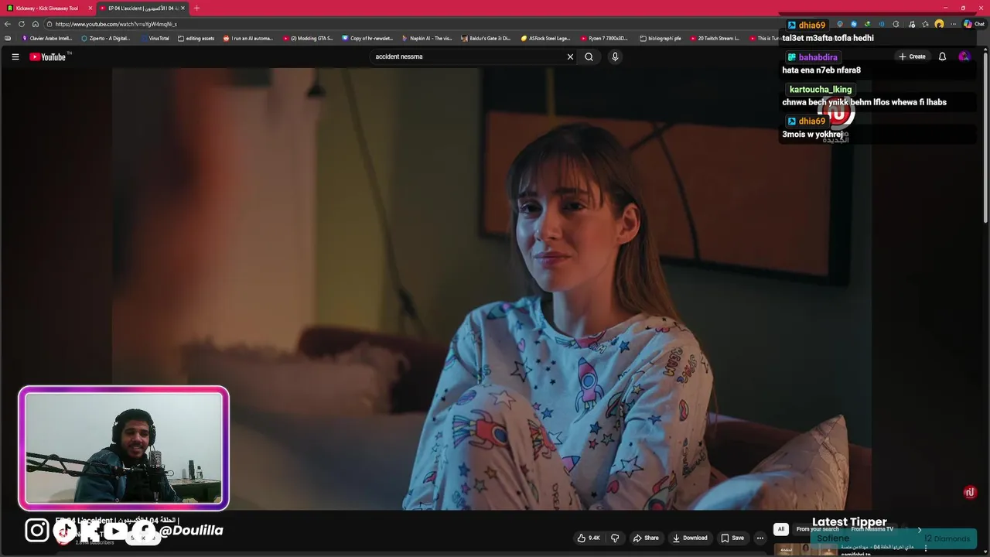Open the YouTube guide hamburger menu

[x=15, y=56]
